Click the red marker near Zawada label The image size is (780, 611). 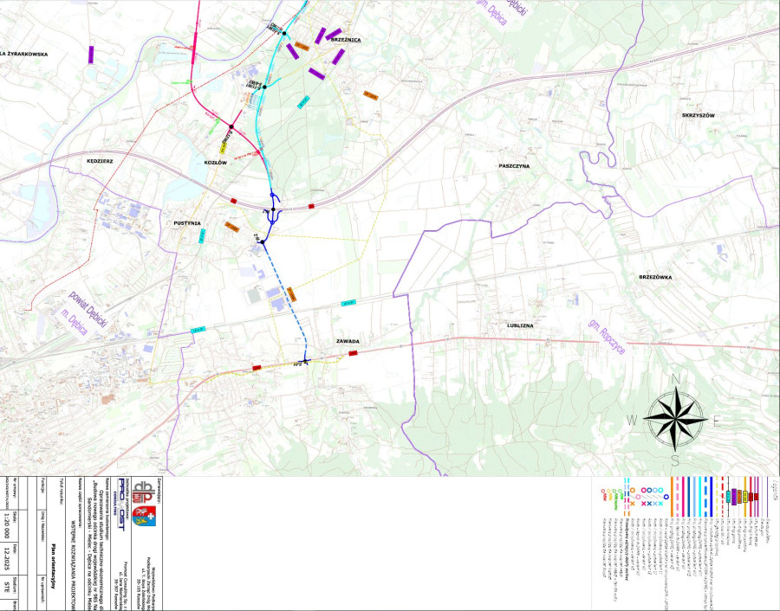(x=353, y=353)
